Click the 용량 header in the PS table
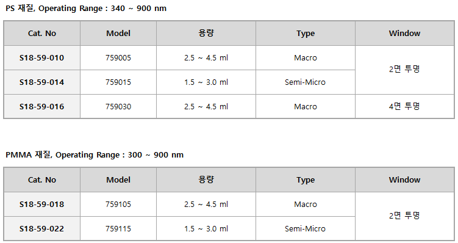 206,33
